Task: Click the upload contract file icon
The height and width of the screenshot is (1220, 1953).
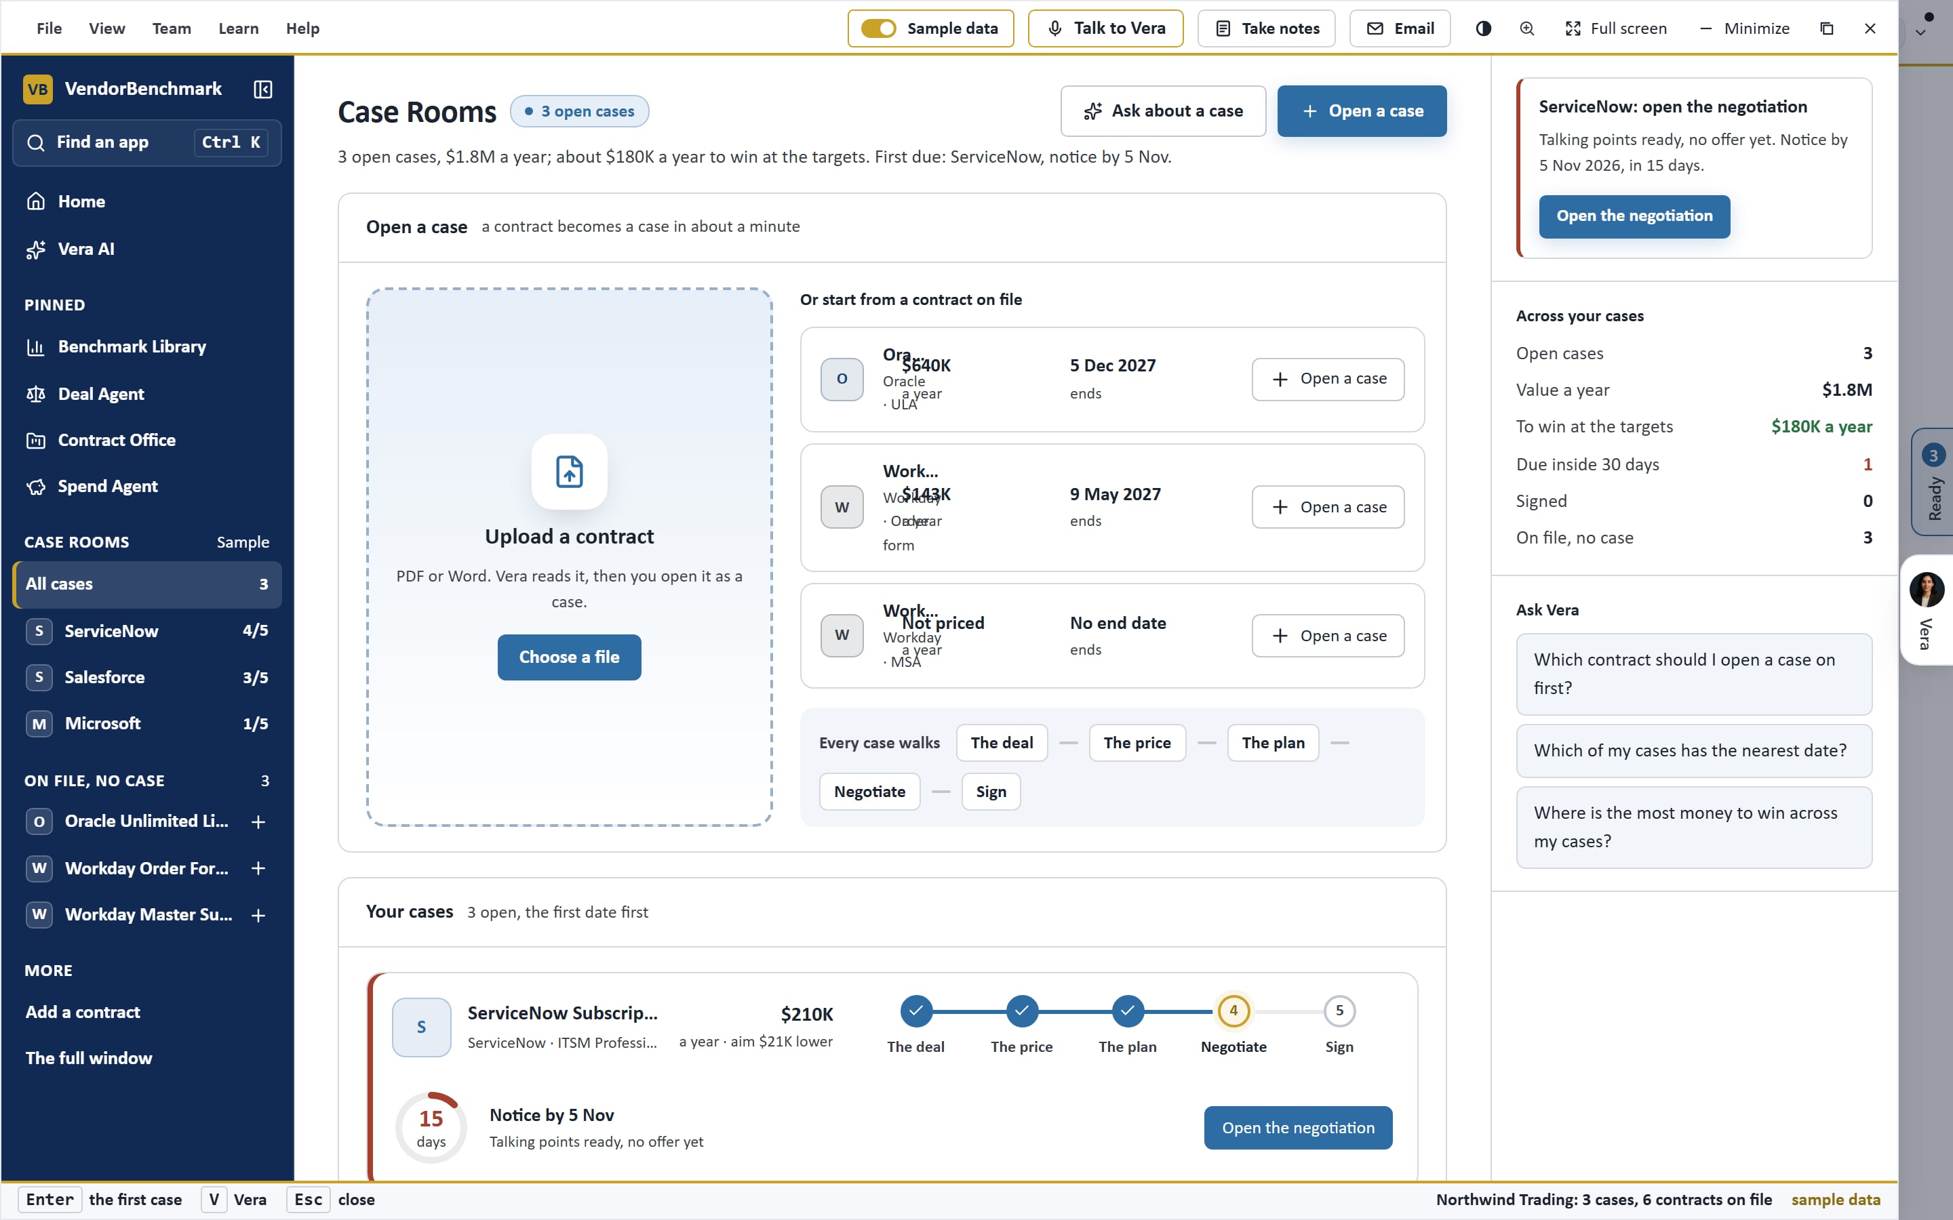Action: pyautogui.click(x=569, y=472)
